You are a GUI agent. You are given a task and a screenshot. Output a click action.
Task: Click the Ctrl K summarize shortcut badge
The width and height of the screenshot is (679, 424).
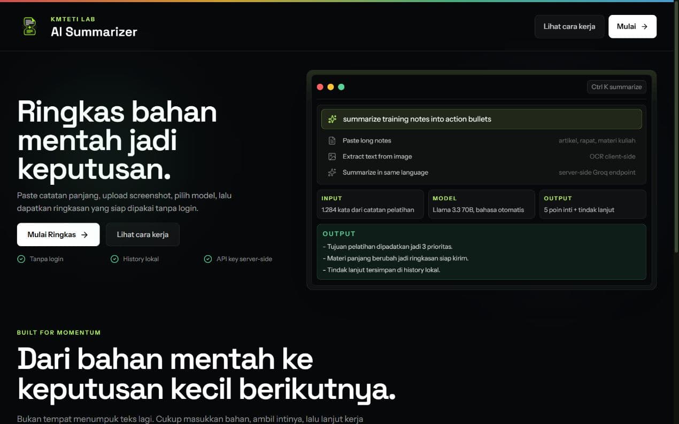coord(616,87)
